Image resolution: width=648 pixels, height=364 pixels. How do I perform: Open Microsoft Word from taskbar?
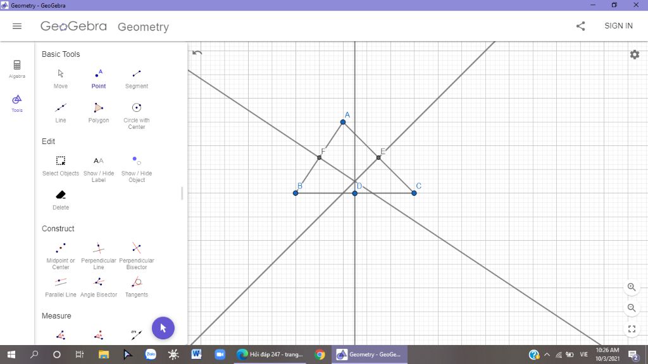click(x=196, y=355)
